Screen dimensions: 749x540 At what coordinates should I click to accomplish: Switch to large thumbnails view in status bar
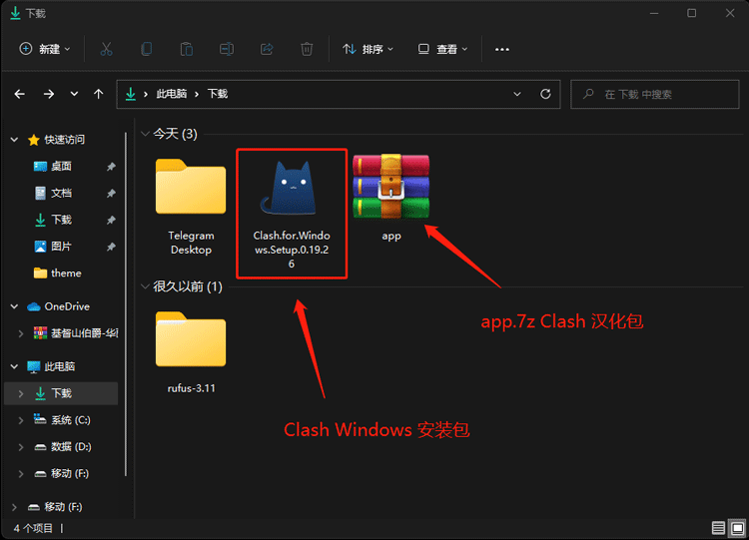point(737,528)
